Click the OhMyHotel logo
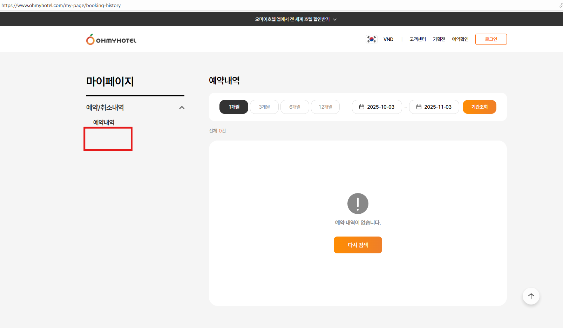Viewport: 563px width, 328px height. pyautogui.click(x=111, y=40)
